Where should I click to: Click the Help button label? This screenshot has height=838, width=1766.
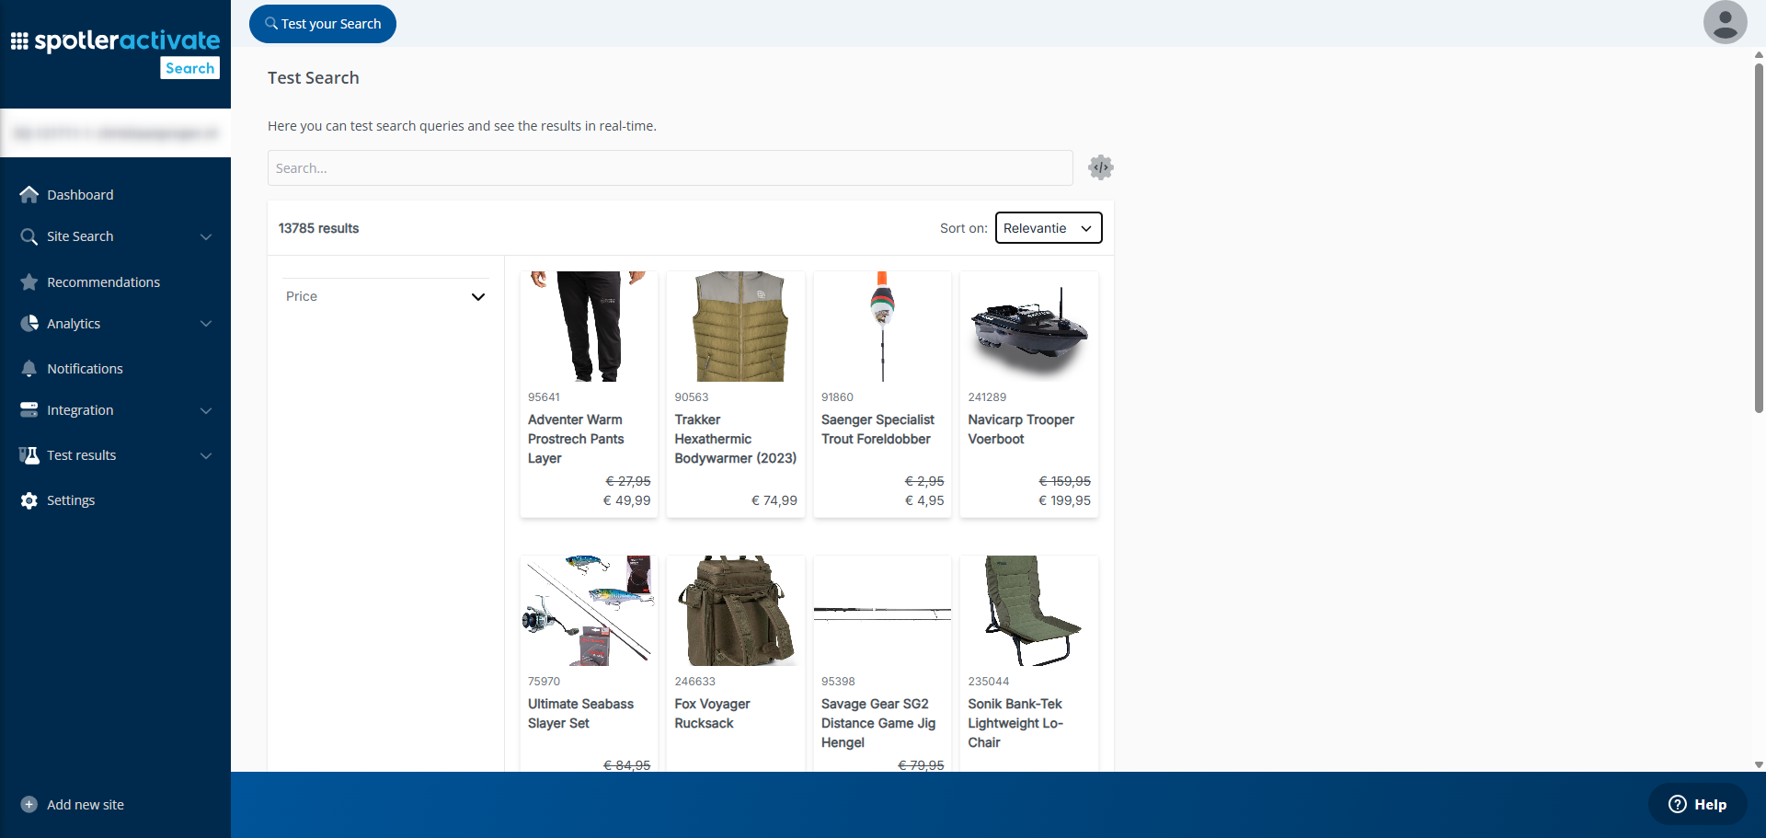[x=1710, y=805]
